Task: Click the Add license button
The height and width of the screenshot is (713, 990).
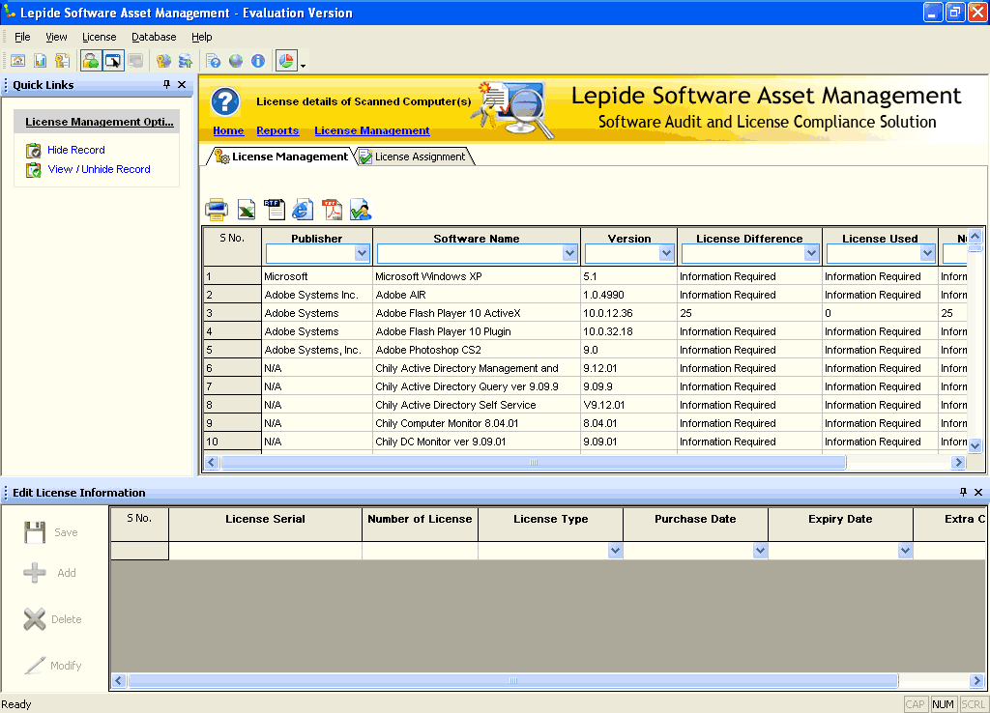Action: pyautogui.click(x=49, y=573)
